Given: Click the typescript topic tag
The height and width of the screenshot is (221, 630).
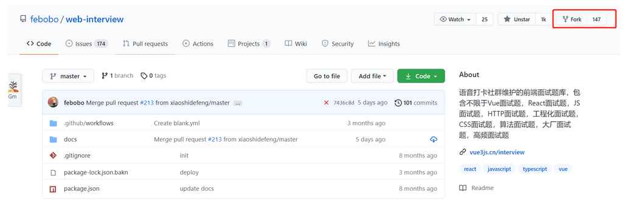Looking at the screenshot, I should pos(535,169).
